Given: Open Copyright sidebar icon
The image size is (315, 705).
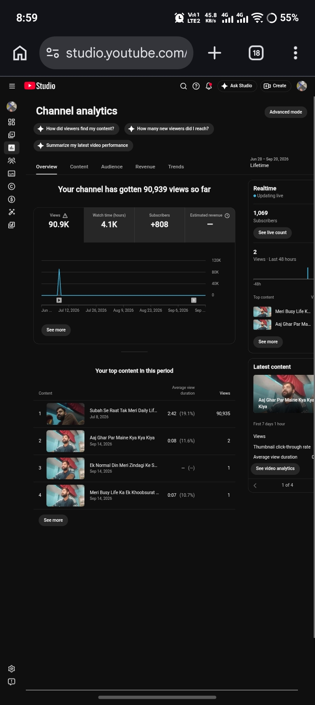Looking at the screenshot, I should pos(12,186).
